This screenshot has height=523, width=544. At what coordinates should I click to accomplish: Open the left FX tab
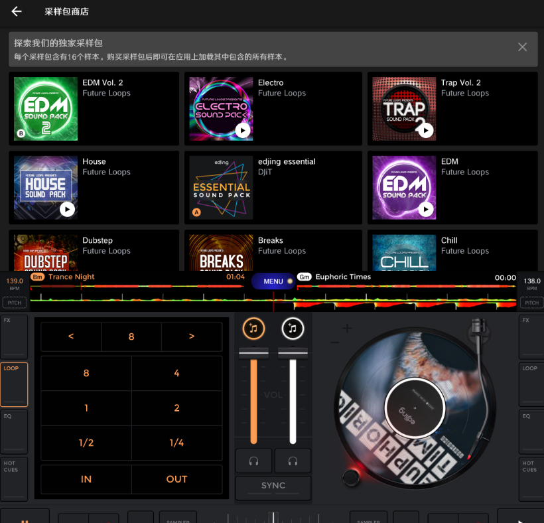14,336
